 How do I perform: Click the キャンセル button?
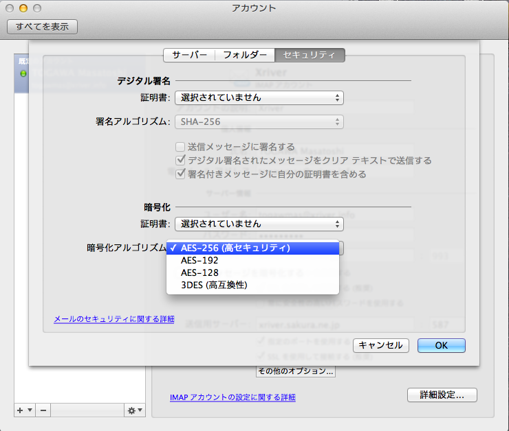pos(380,345)
